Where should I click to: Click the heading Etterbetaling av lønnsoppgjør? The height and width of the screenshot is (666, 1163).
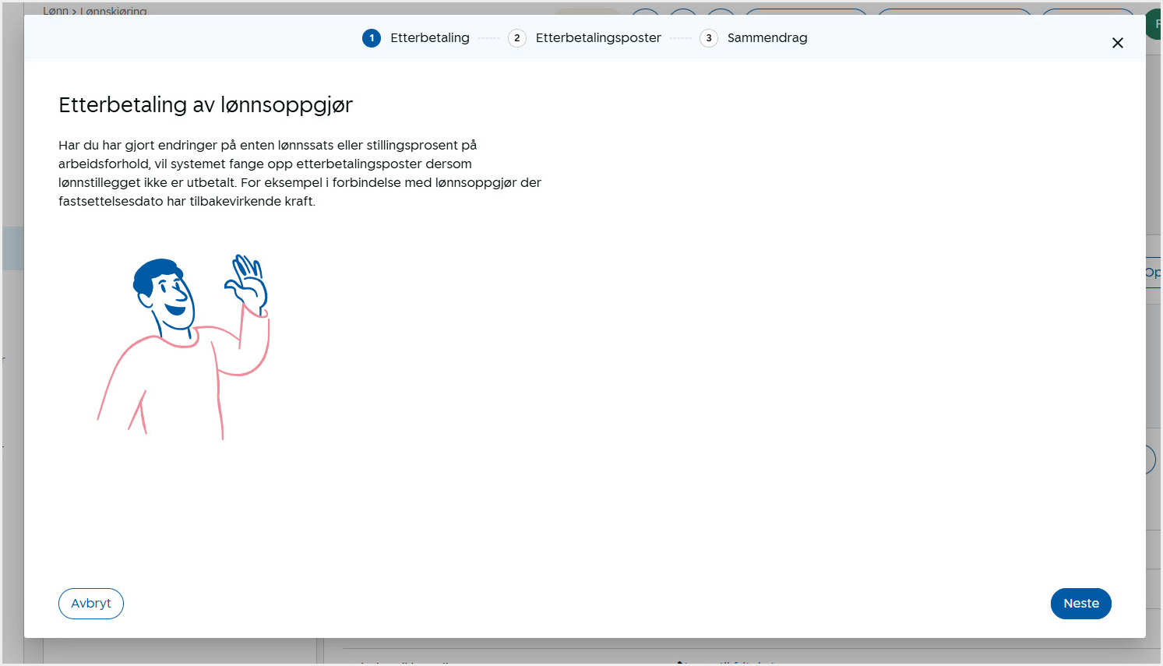tap(206, 105)
